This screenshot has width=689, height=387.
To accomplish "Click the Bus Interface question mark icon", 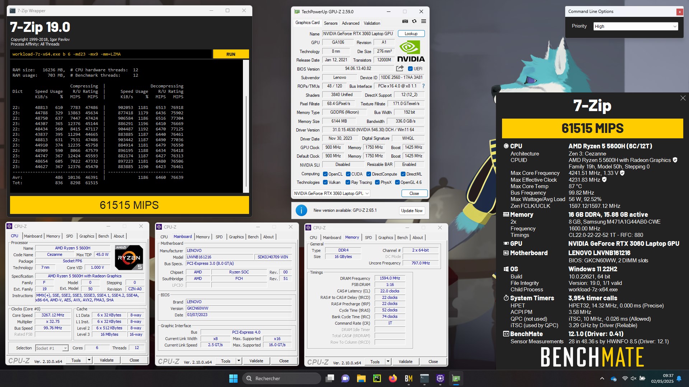I will pos(423,86).
